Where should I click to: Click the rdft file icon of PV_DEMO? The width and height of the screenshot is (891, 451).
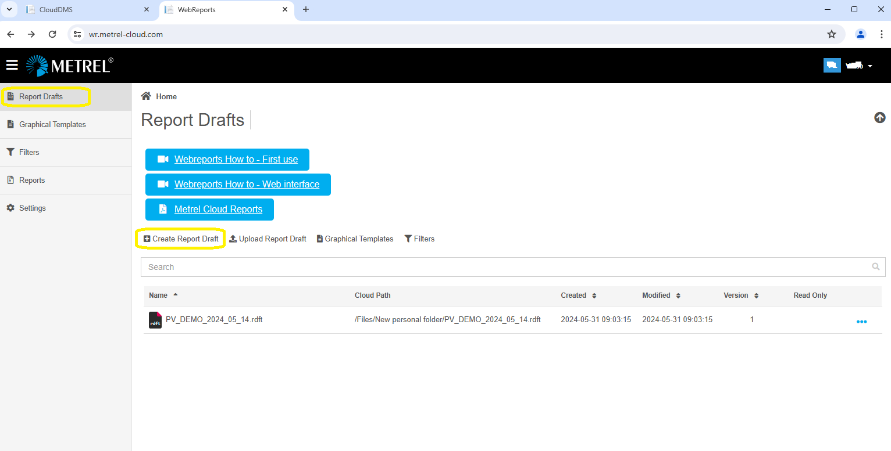pyautogui.click(x=155, y=320)
